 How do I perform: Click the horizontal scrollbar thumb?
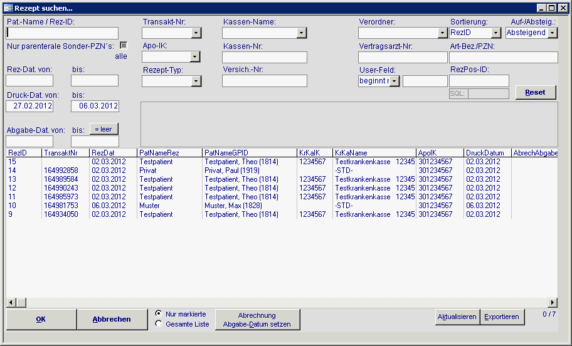point(21,302)
